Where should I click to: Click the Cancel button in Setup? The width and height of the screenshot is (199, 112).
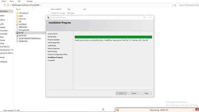tap(134, 93)
